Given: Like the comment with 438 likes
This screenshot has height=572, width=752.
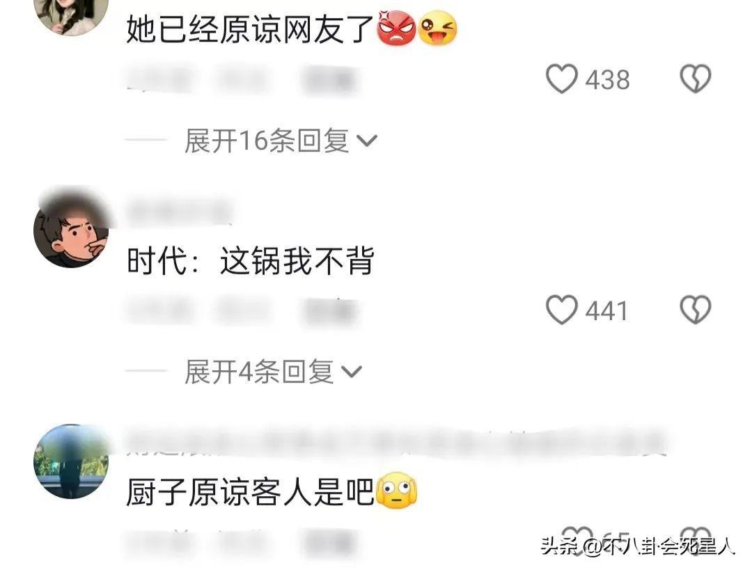Looking at the screenshot, I should 562,79.
